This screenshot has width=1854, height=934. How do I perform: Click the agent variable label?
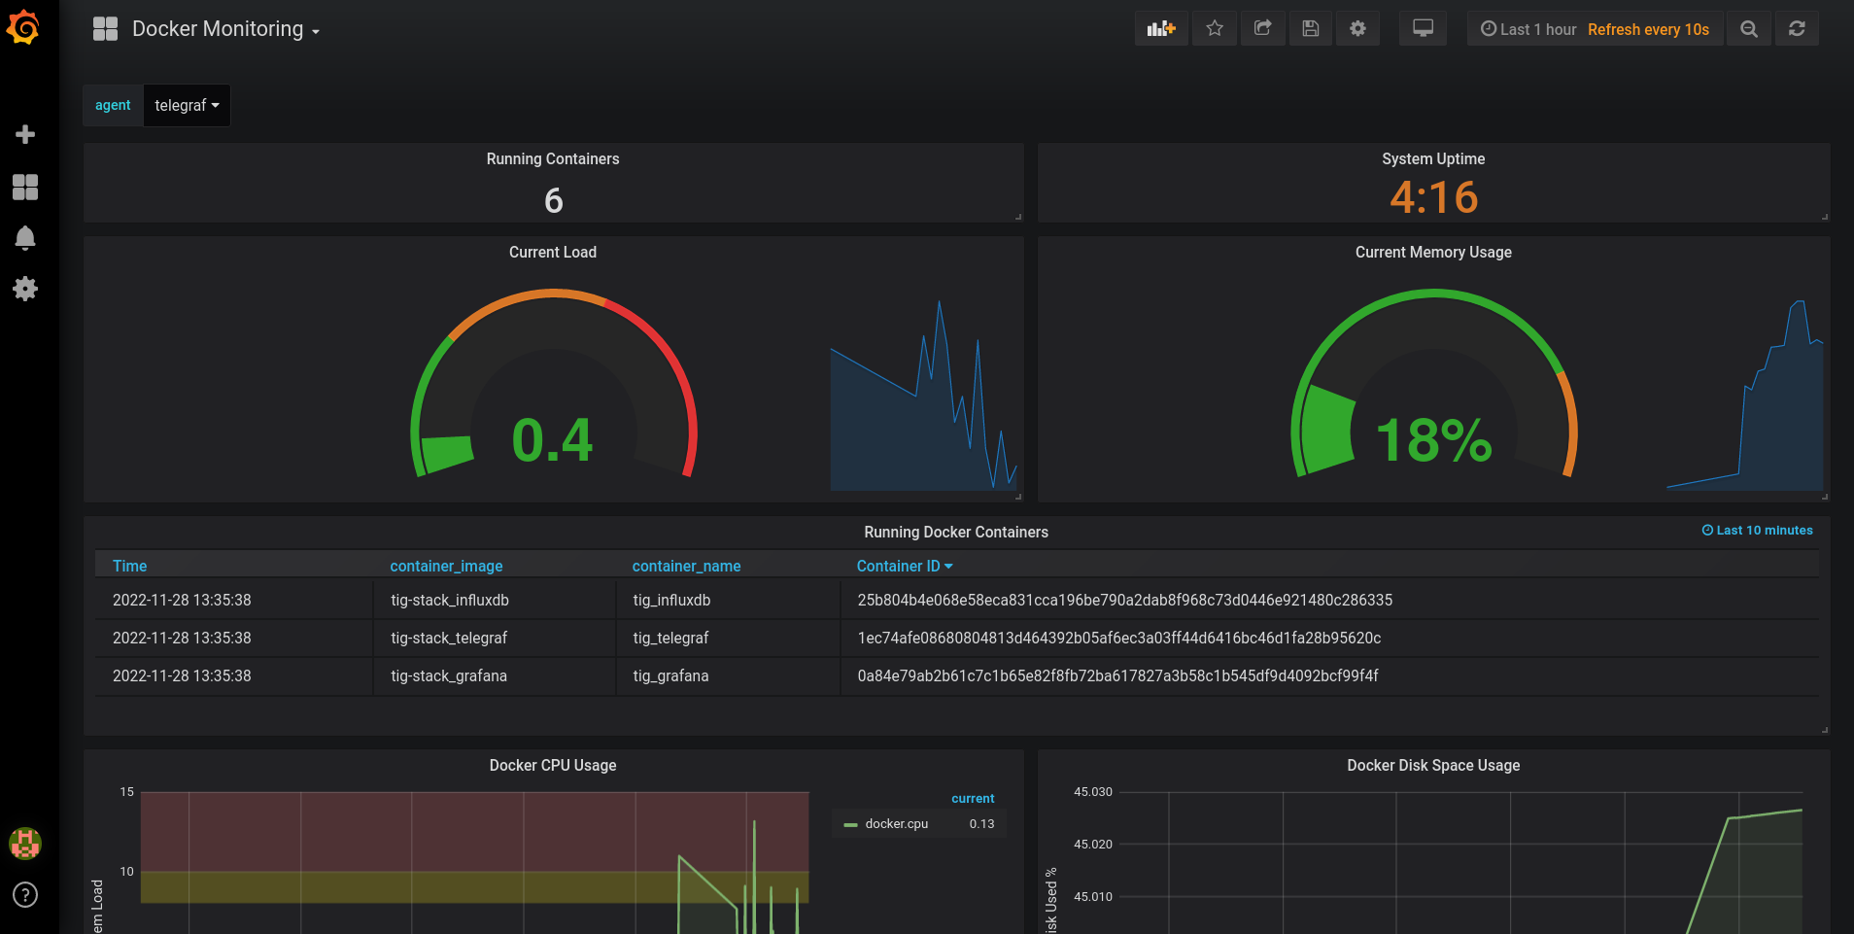113,105
